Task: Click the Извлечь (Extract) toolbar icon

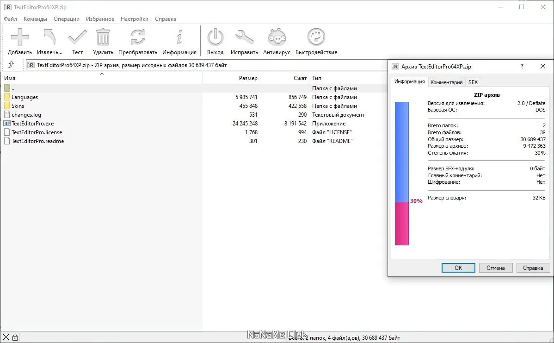Action: tap(50, 37)
